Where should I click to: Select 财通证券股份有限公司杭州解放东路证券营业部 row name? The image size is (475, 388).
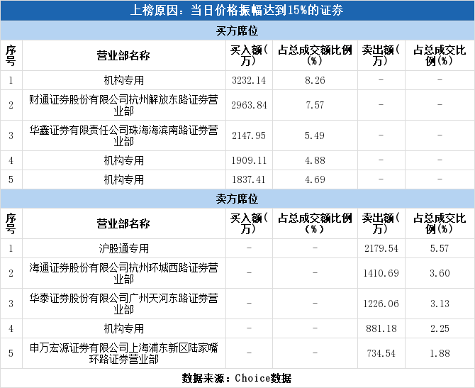(123, 105)
